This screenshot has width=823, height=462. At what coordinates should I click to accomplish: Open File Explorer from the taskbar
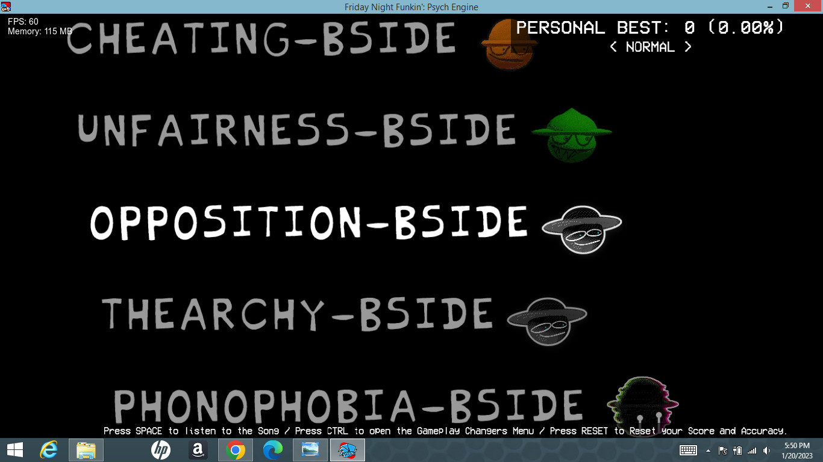pyautogui.click(x=86, y=450)
